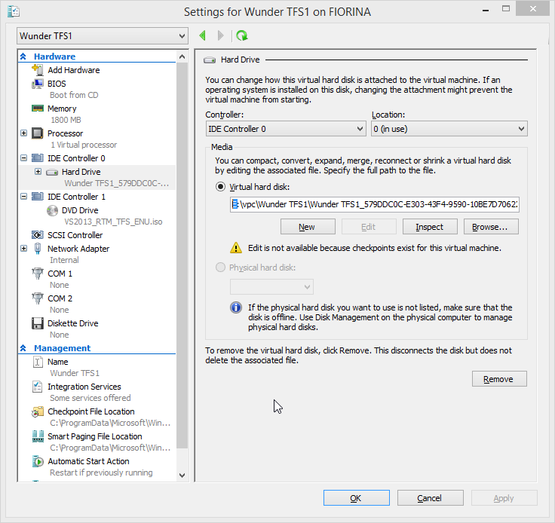The height and width of the screenshot is (523, 555).
Task: Collapse the IDE Controller 0 node
Action: tap(23, 158)
